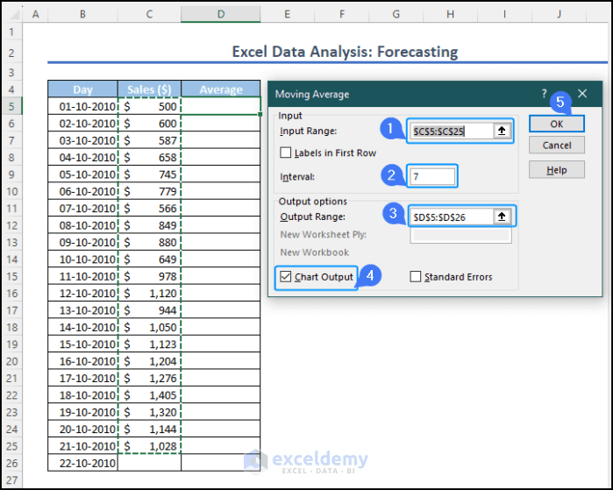613x490 pixels.
Task: Focus the Input Range field
Action: click(x=452, y=131)
